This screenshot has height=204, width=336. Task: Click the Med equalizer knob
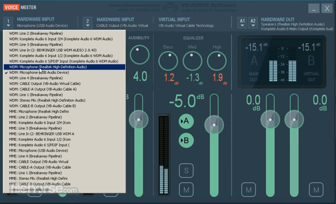pyautogui.click(x=192, y=61)
